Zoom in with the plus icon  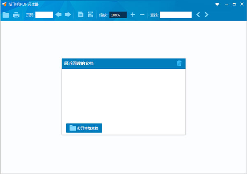pos(133,15)
